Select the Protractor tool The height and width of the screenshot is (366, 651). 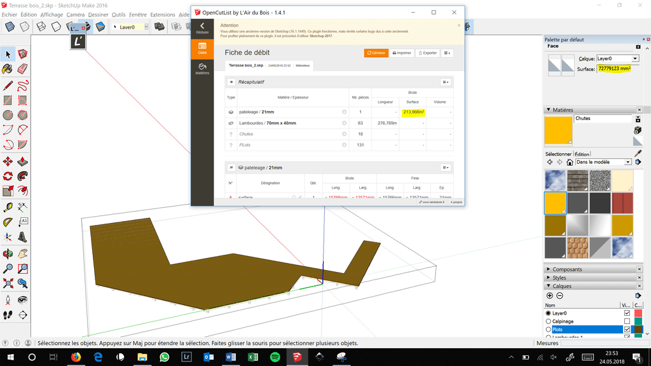(8, 222)
